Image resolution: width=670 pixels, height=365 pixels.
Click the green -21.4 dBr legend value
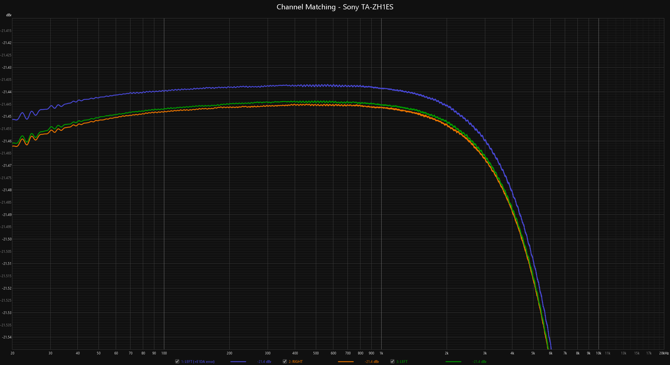480,362
